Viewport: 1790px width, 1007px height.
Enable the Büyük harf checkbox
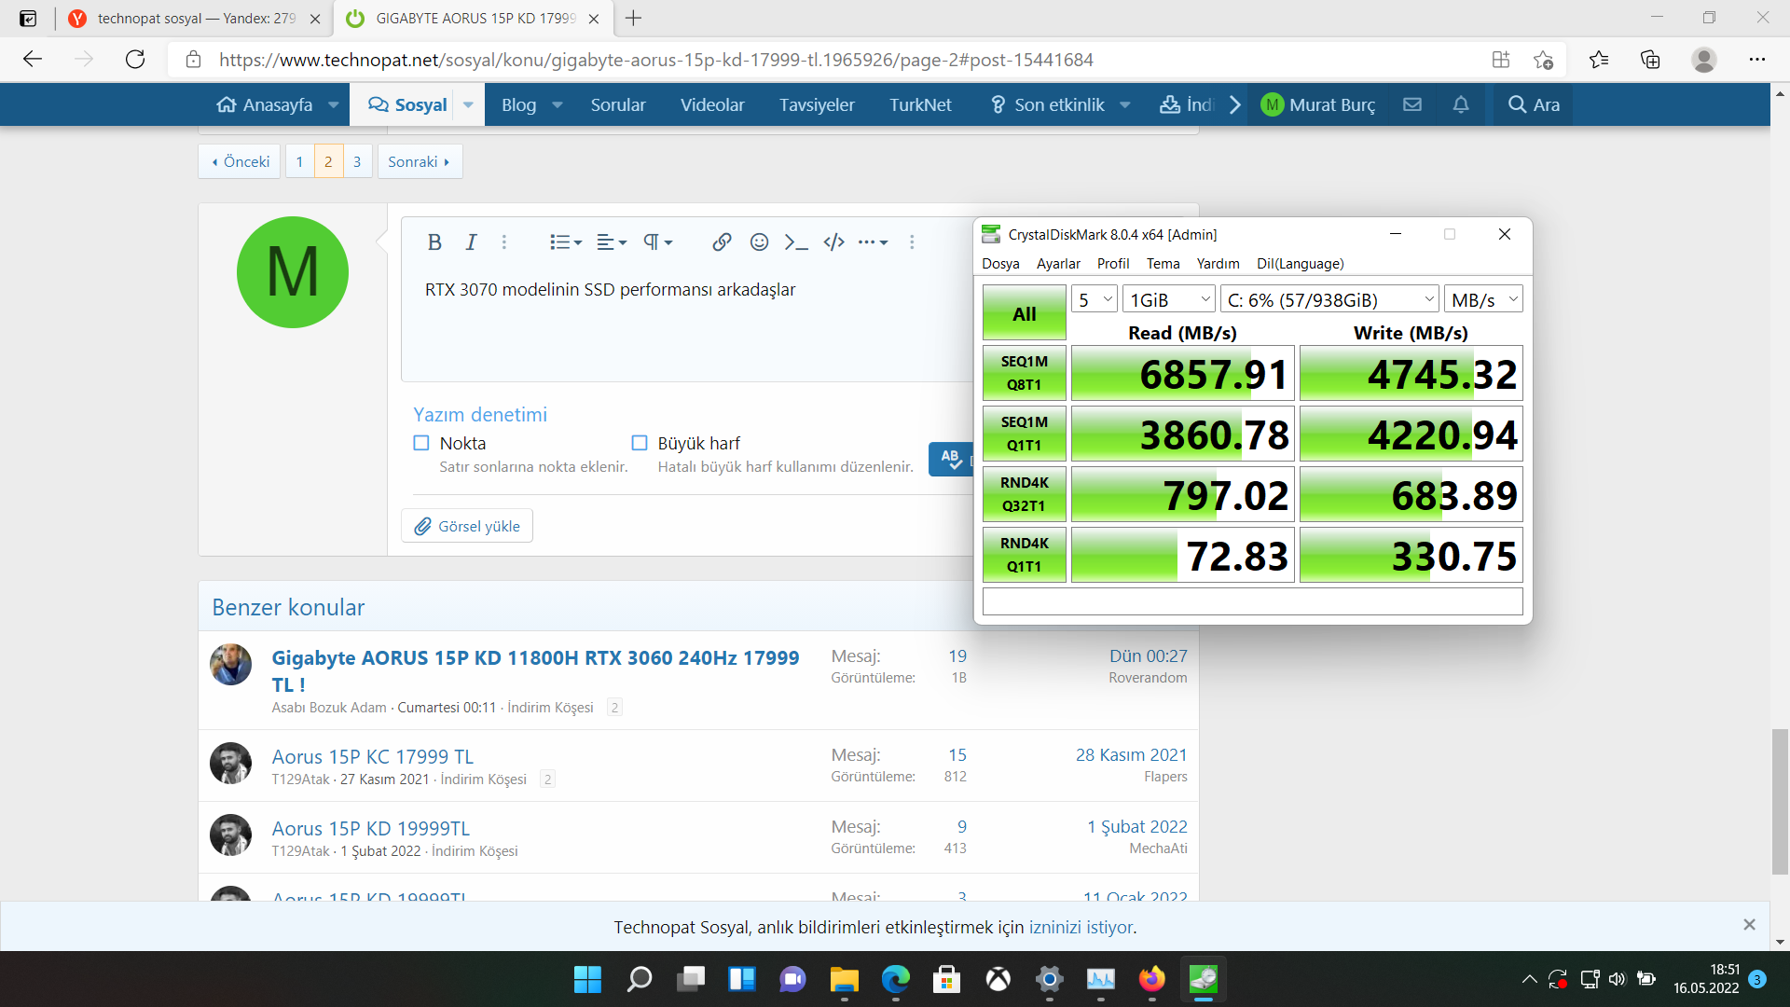[640, 443]
